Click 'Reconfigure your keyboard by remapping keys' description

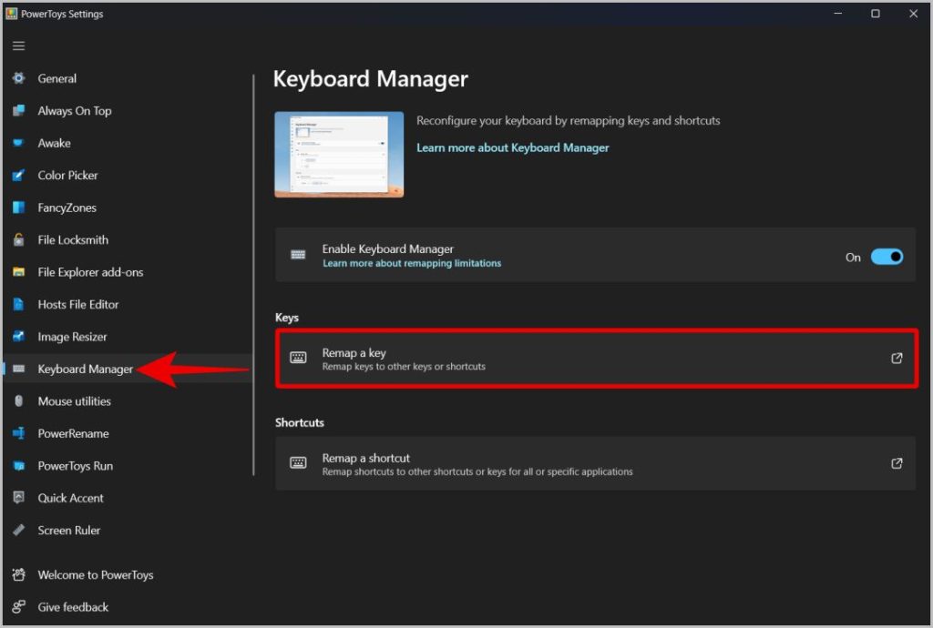click(568, 121)
